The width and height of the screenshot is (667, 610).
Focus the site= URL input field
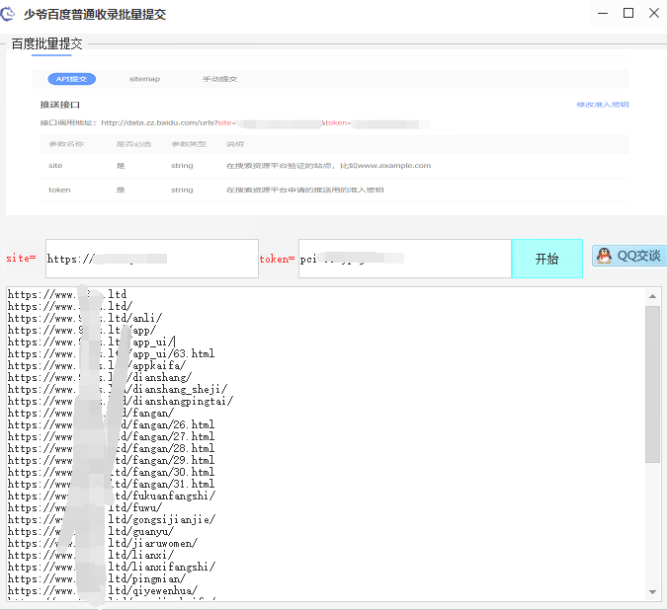[152, 259]
